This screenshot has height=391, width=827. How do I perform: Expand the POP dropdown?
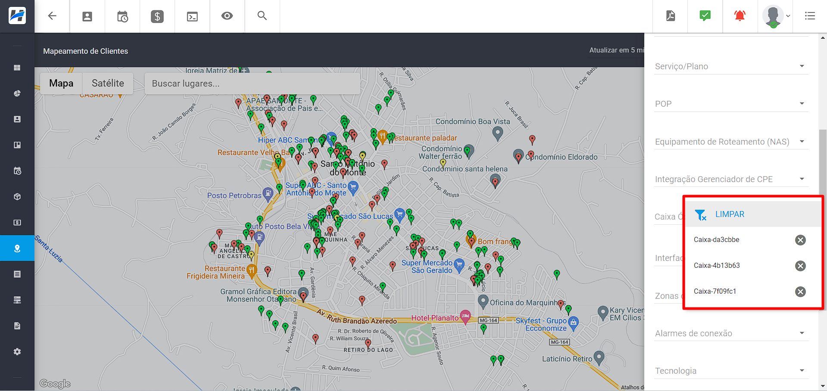click(x=731, y=104)
